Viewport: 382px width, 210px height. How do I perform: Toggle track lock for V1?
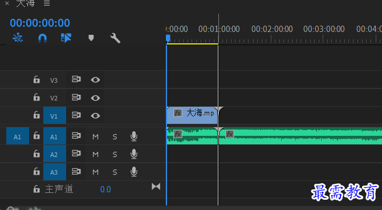coord(36,115)
